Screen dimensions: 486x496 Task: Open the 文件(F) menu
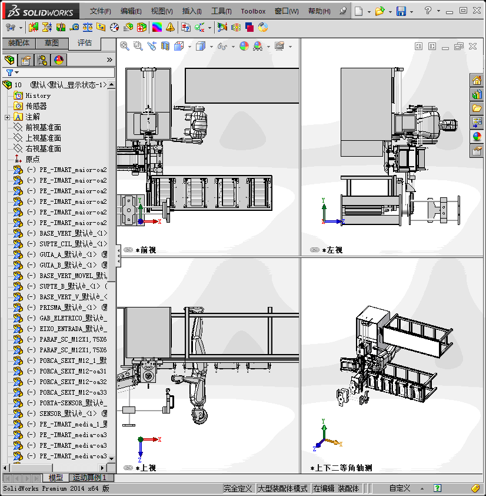[100, 11]
